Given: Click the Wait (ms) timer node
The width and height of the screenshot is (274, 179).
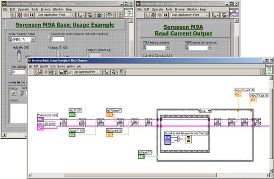Looking at the screenshot, I should click(188, 140).
